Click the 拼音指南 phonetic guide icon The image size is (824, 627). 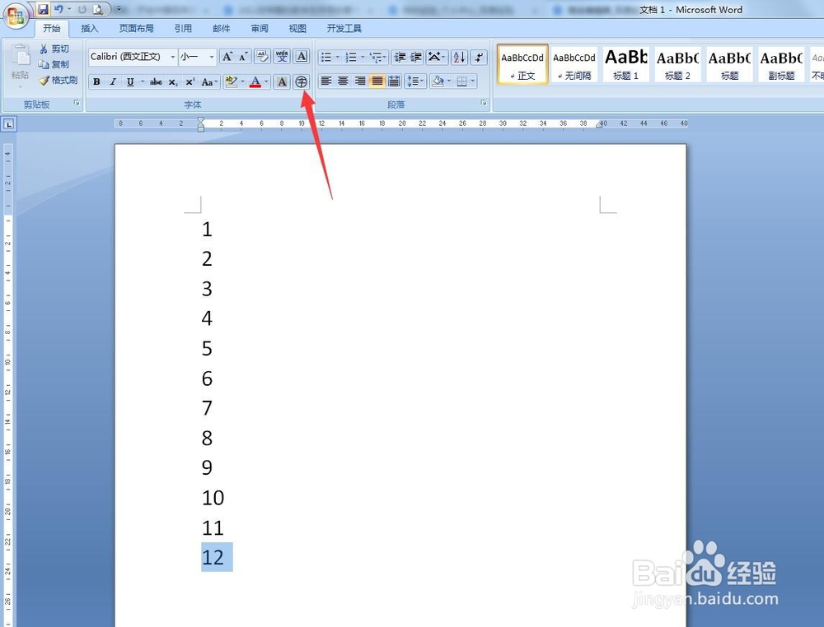tap(283, 56)
